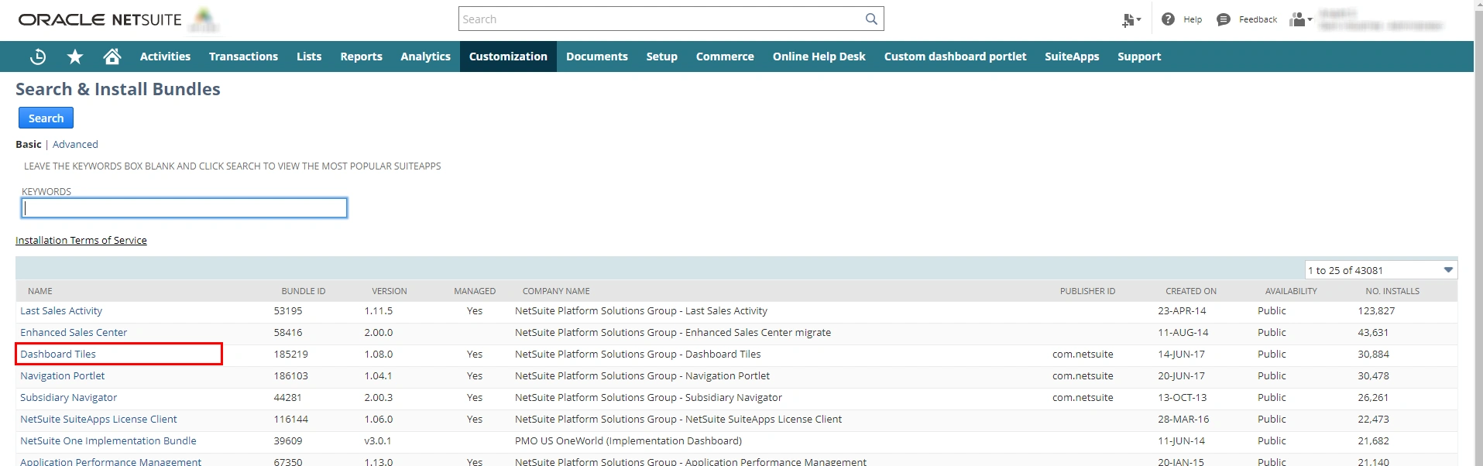Select created date 20-JUN-17 cell
The width and height of the screenshot is (1483, 466).
pos(1181,375)
